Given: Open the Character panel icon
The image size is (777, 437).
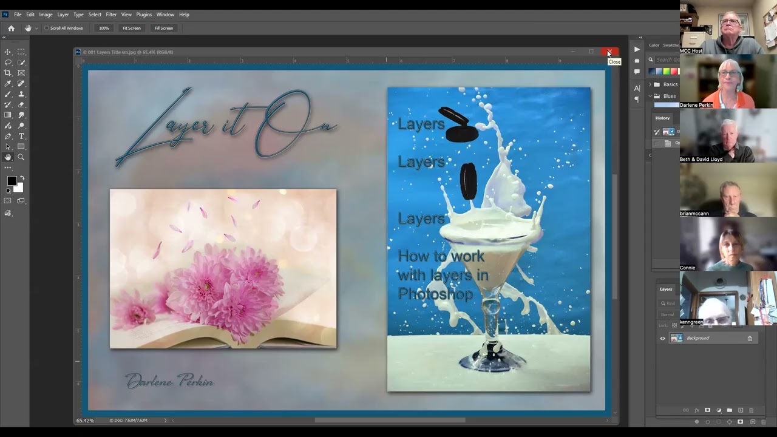Looking at the screenshot, I should (637, 89).
